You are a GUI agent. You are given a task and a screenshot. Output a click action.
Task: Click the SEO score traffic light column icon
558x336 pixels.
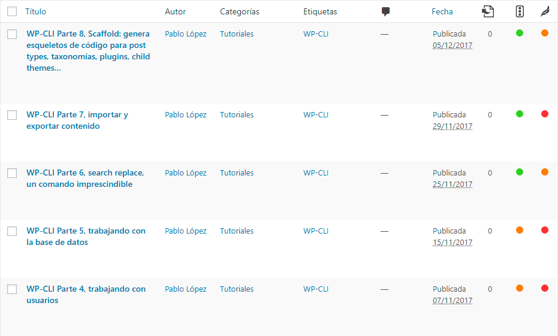(520, 11)
